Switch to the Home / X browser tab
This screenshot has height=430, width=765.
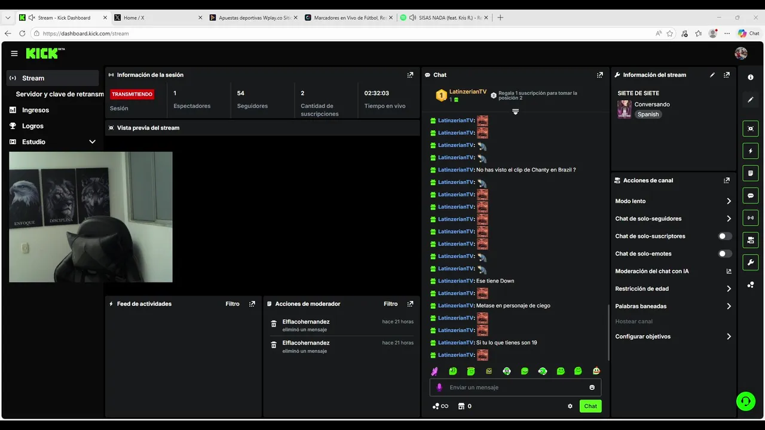pos(158,18)
